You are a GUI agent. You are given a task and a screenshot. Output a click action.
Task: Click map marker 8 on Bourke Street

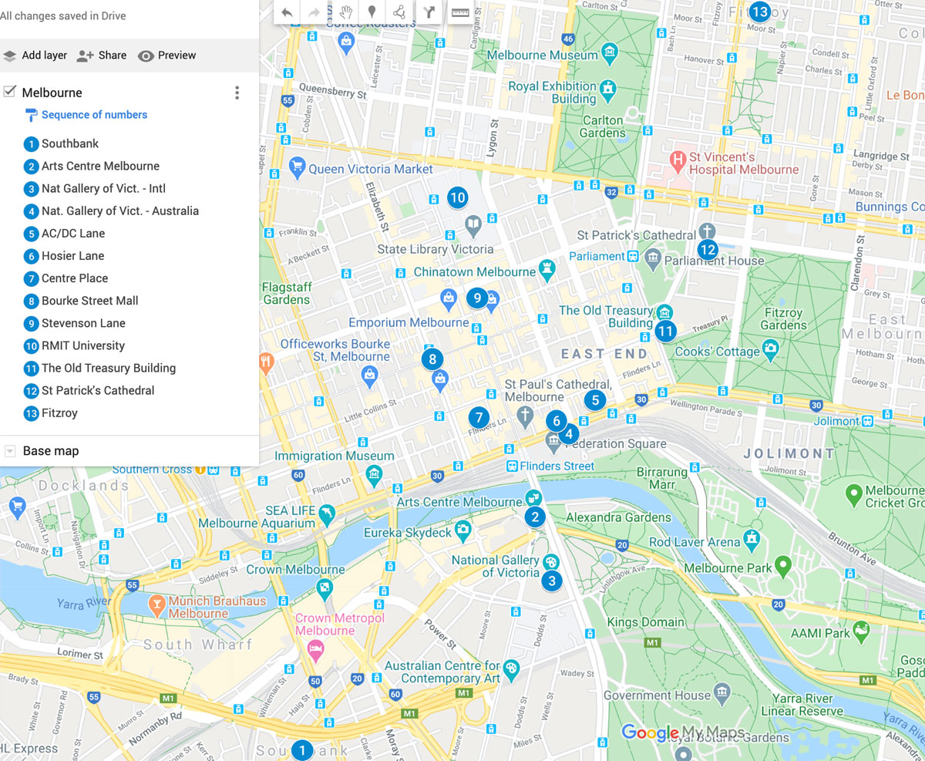pos(432,359)
